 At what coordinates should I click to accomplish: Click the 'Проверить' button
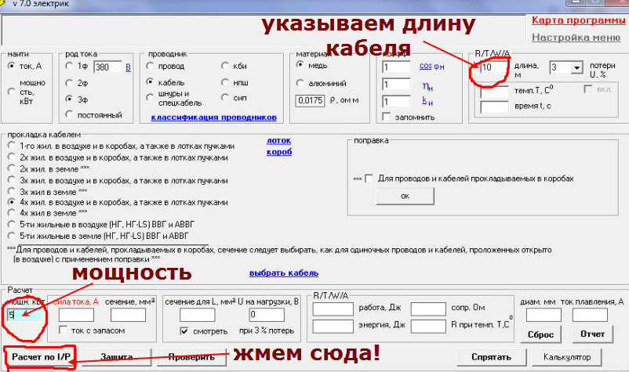(x=191, y=357)
